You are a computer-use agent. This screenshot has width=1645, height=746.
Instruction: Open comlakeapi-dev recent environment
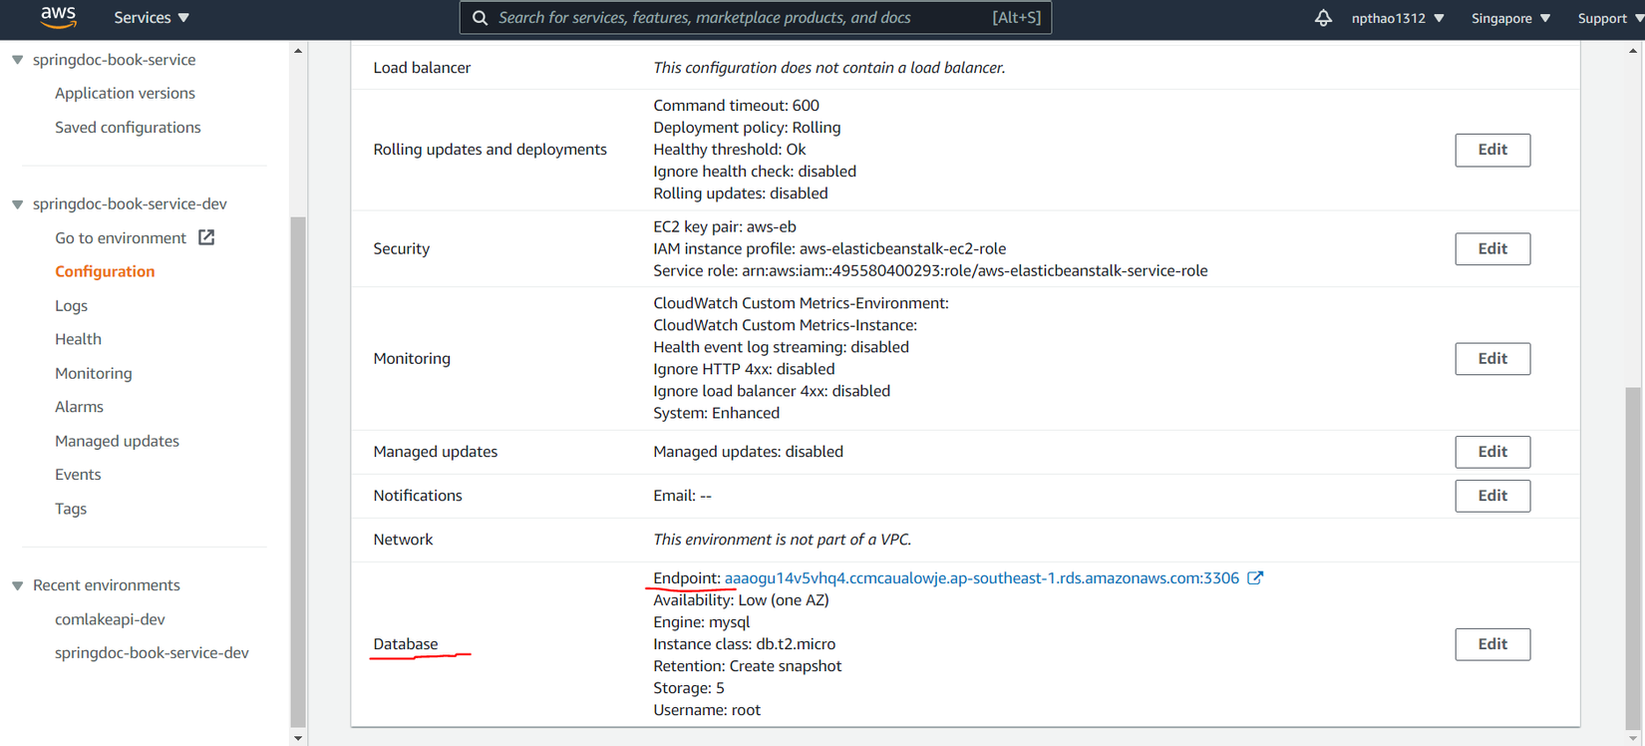coord(110,619)
